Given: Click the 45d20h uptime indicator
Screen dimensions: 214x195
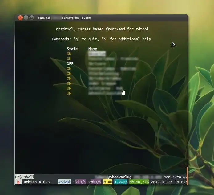Looking at the screenshot, I should (65, 182).
